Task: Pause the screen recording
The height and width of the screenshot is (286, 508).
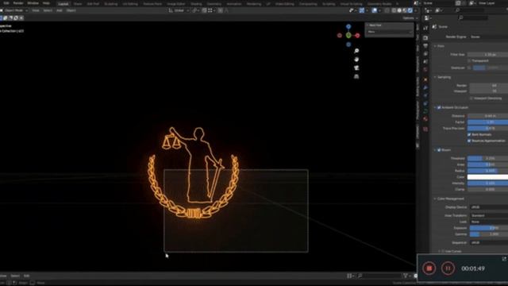Action: tap(448, 269)
